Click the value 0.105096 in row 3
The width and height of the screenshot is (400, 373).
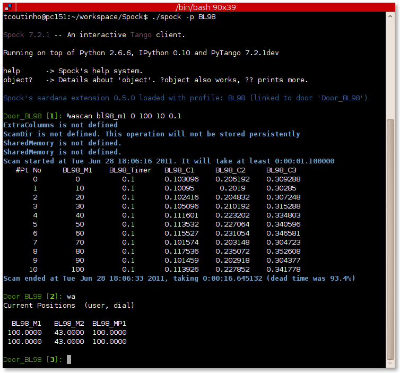click(181, 206)
